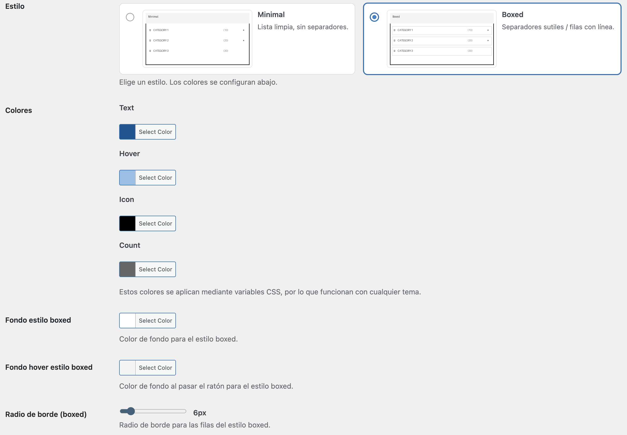The height and width of the screenshot is (435, 627).
Task: Click the Fondo estilo boxed white swatch
Action: [127, 321]
